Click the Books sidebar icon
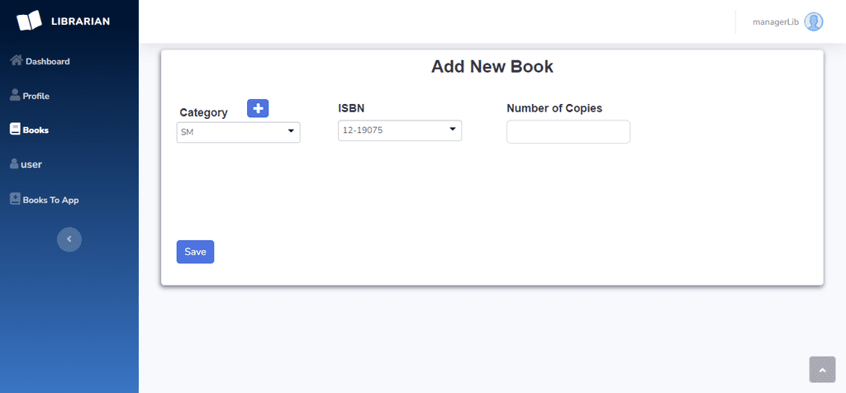This screenshot has height=393, width=846. [15, 129]
